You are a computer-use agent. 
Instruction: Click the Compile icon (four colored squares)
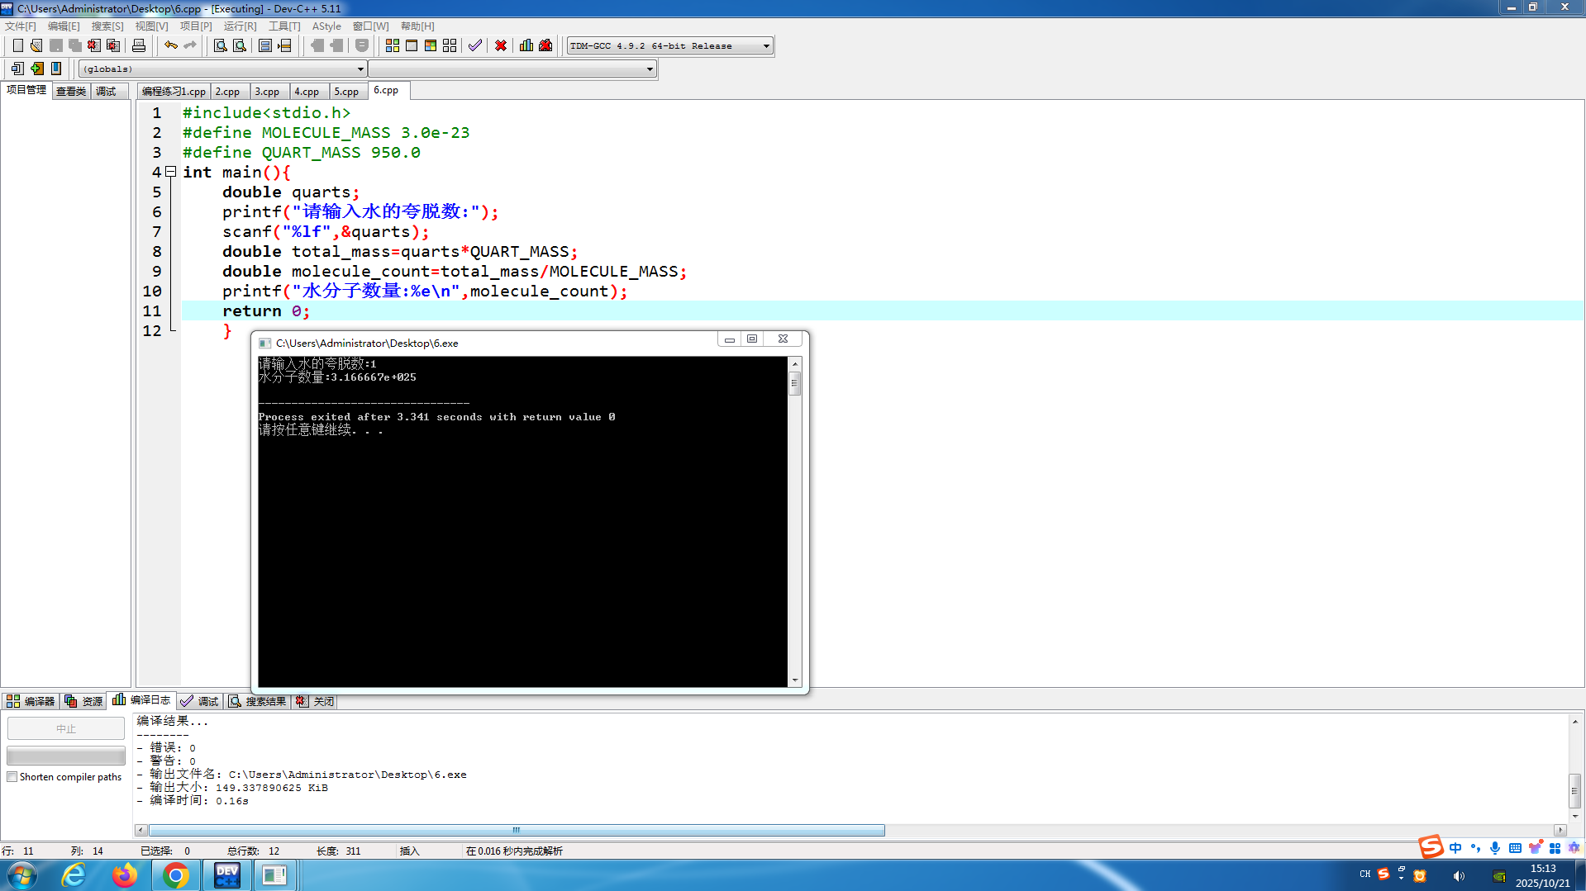[393, 45]
